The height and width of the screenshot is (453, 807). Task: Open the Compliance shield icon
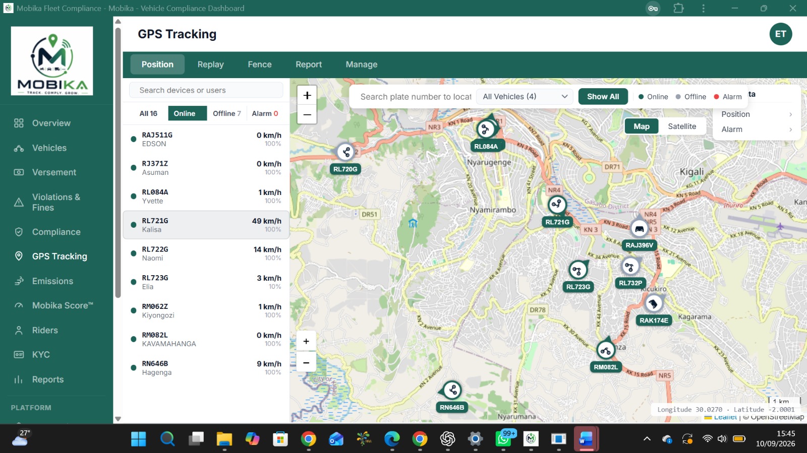19,232
